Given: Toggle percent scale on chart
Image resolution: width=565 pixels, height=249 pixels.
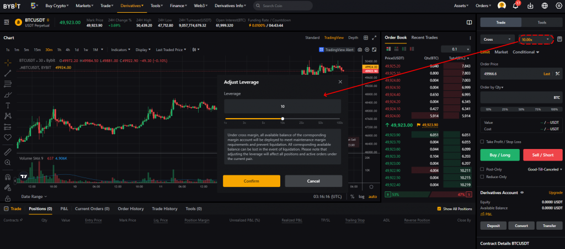Looking at the screenshot, I should coord(353,197).
